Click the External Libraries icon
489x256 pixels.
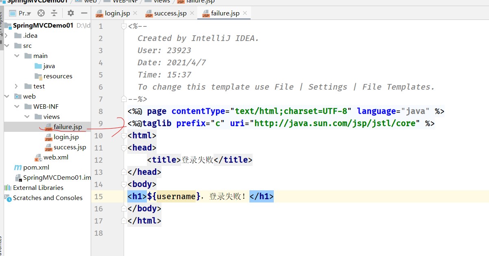[8, 187]
